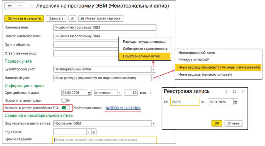Click the paperclip attachments icon
The height and width of the screenshot is (146, 265).
pyautogui.click(x=73, y=19)
